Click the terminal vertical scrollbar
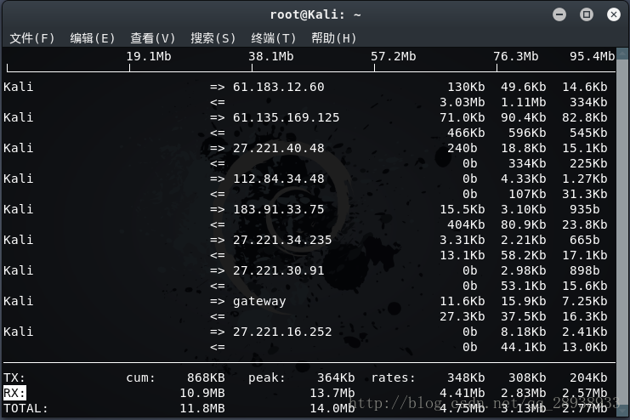 point(622,232)
